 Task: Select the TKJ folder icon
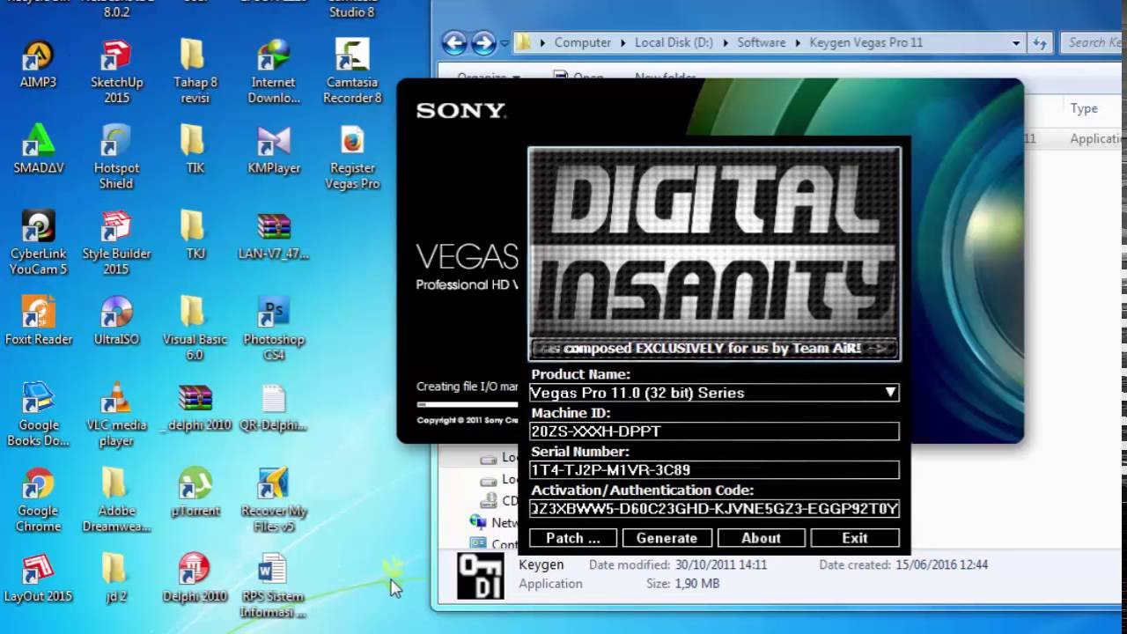pyautogui.click(x=195, y=235)
